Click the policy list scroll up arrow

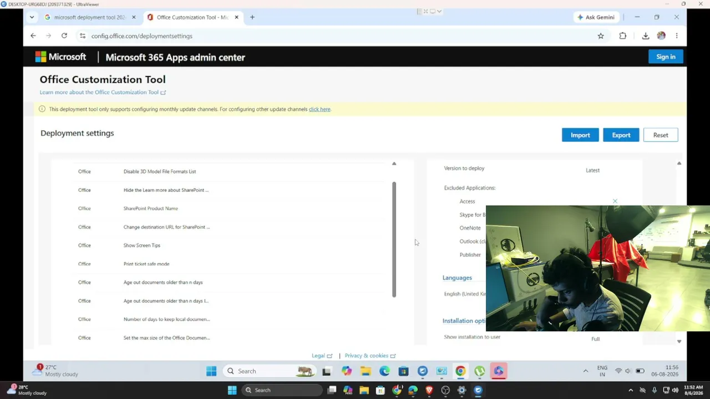[x=394, y=164]
